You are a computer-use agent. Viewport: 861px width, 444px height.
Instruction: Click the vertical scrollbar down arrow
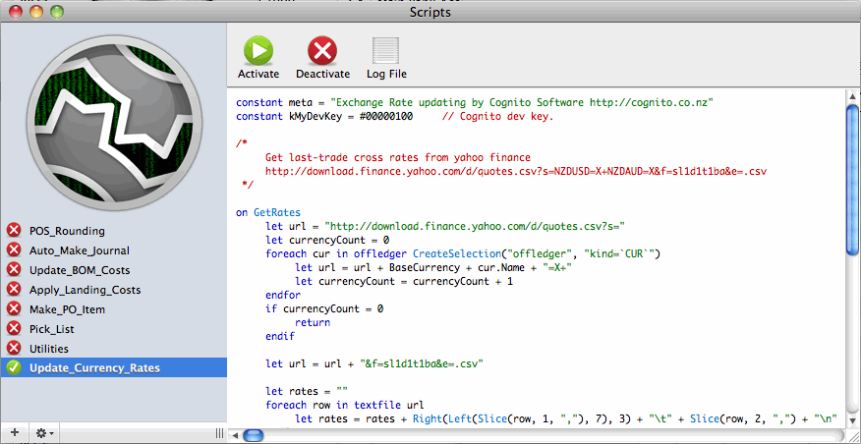click(x=853, y=421)
